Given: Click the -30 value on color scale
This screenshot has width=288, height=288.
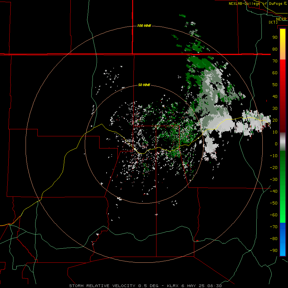Looking at the screenshot, I should (274, 180).
